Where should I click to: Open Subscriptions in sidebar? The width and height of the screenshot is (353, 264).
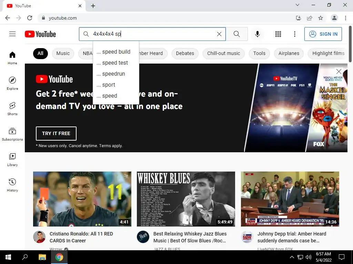click(12, 134)
